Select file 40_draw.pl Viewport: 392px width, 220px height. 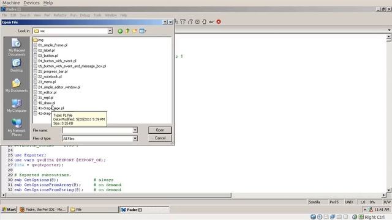(44, 103)
